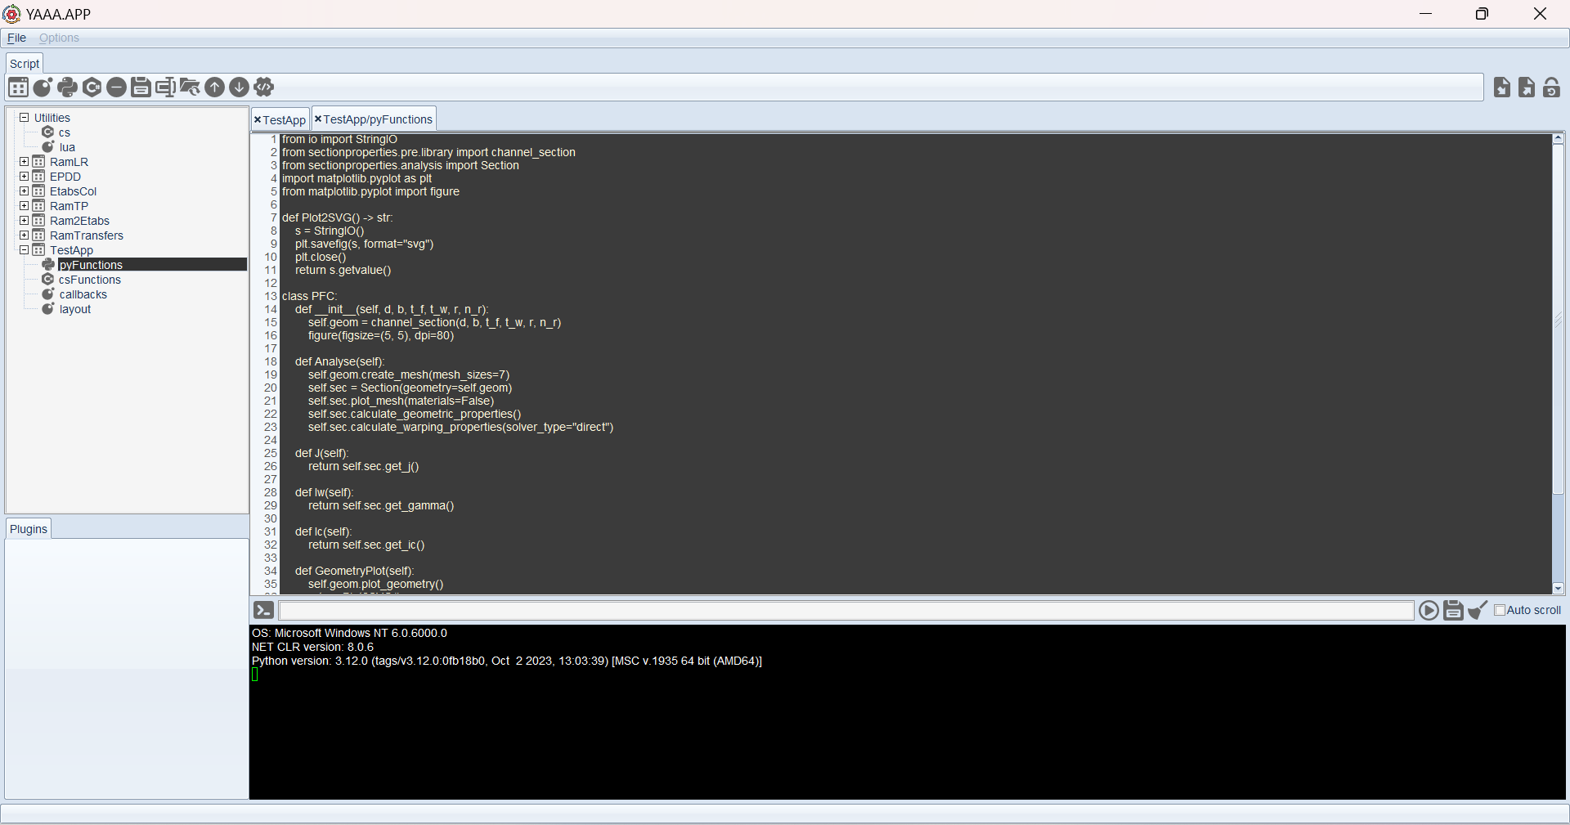The image size is (1570, 825).
Task: Switch to the TestApp/pyFunctions editor tab
Action: [378, 119]
